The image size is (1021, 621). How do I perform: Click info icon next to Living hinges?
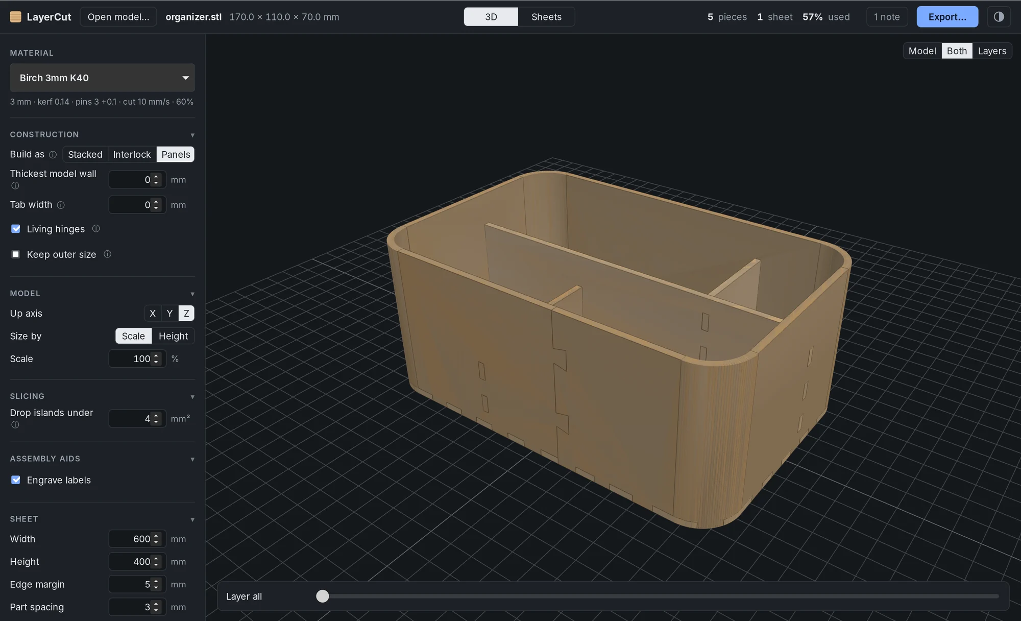pyautogui.click(x=96, y=229)
